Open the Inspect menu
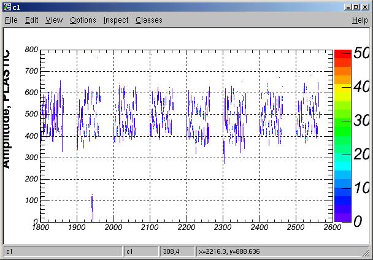The height and width of the screenshot is (260, 373). (116, 20)
